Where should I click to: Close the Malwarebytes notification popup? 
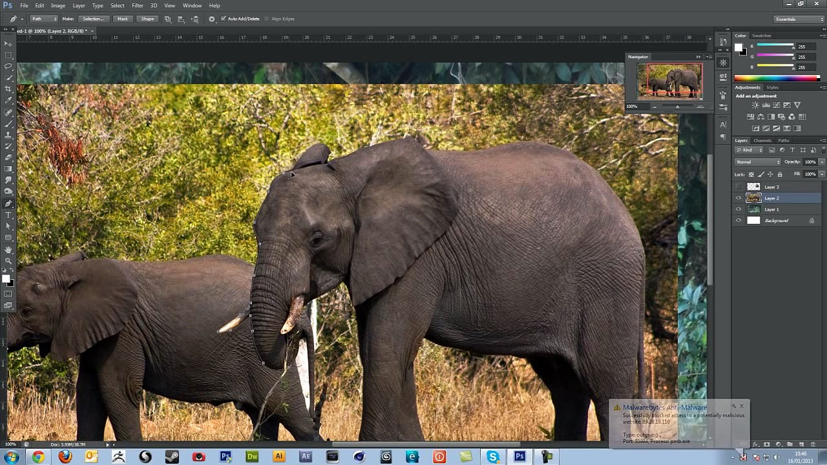(742, 406)
